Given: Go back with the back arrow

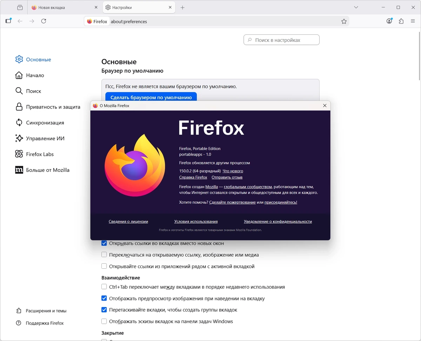Looking at the screenshot, I should click(20, 21).
